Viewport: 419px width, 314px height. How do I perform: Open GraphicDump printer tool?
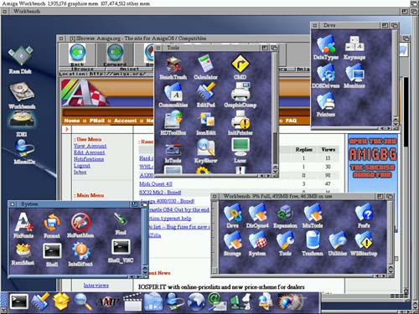tap(241, 95)
